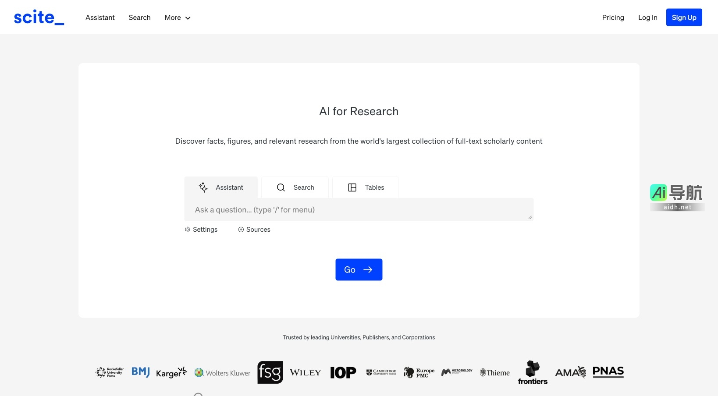Click the Sign Up button
718x396 pixels.
(x=684, y=18)
